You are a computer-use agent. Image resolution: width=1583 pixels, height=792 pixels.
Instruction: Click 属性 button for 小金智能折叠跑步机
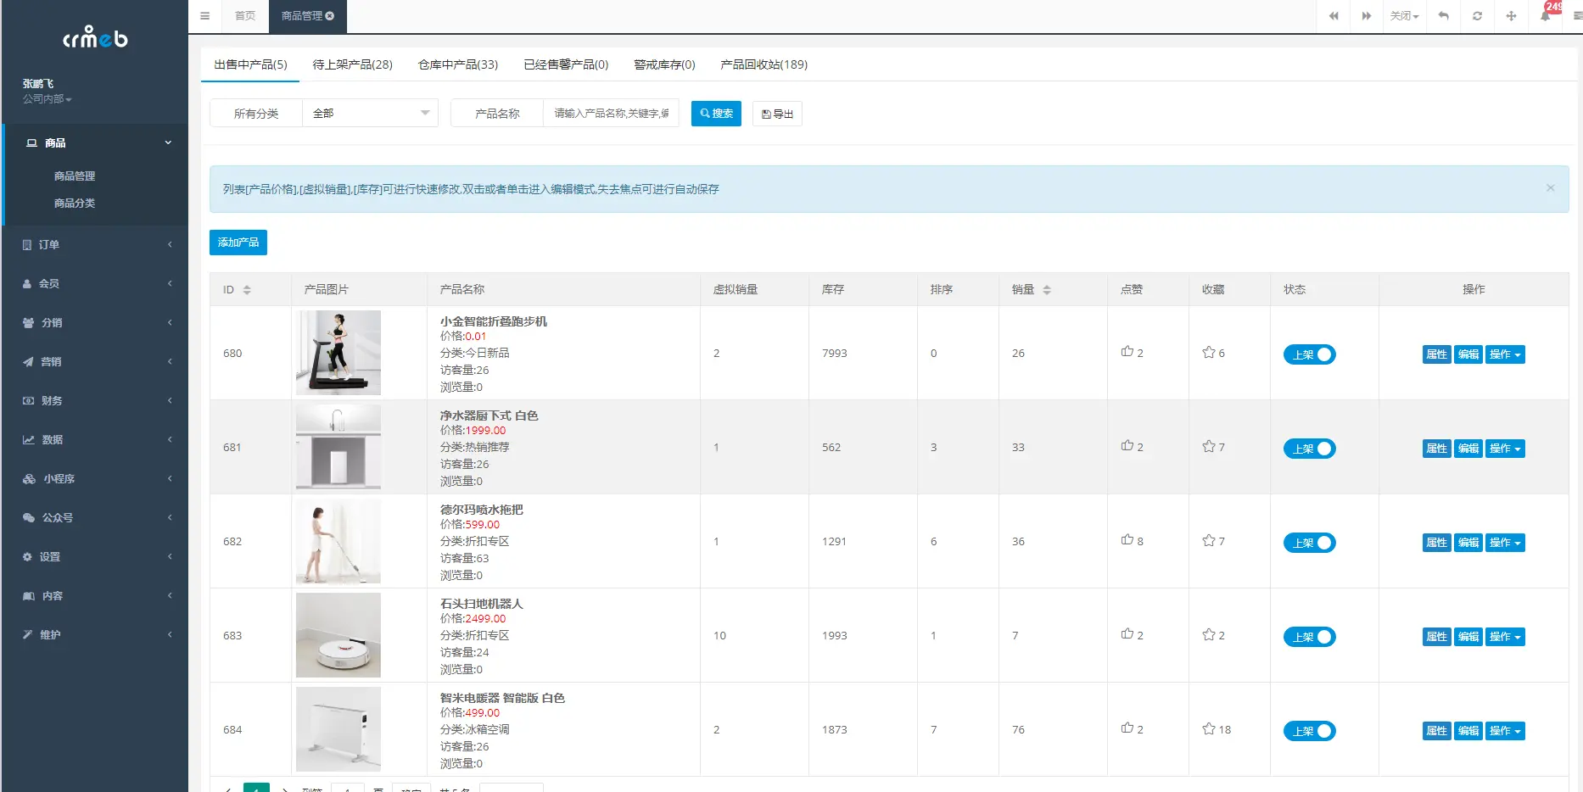click(1436, 354)
